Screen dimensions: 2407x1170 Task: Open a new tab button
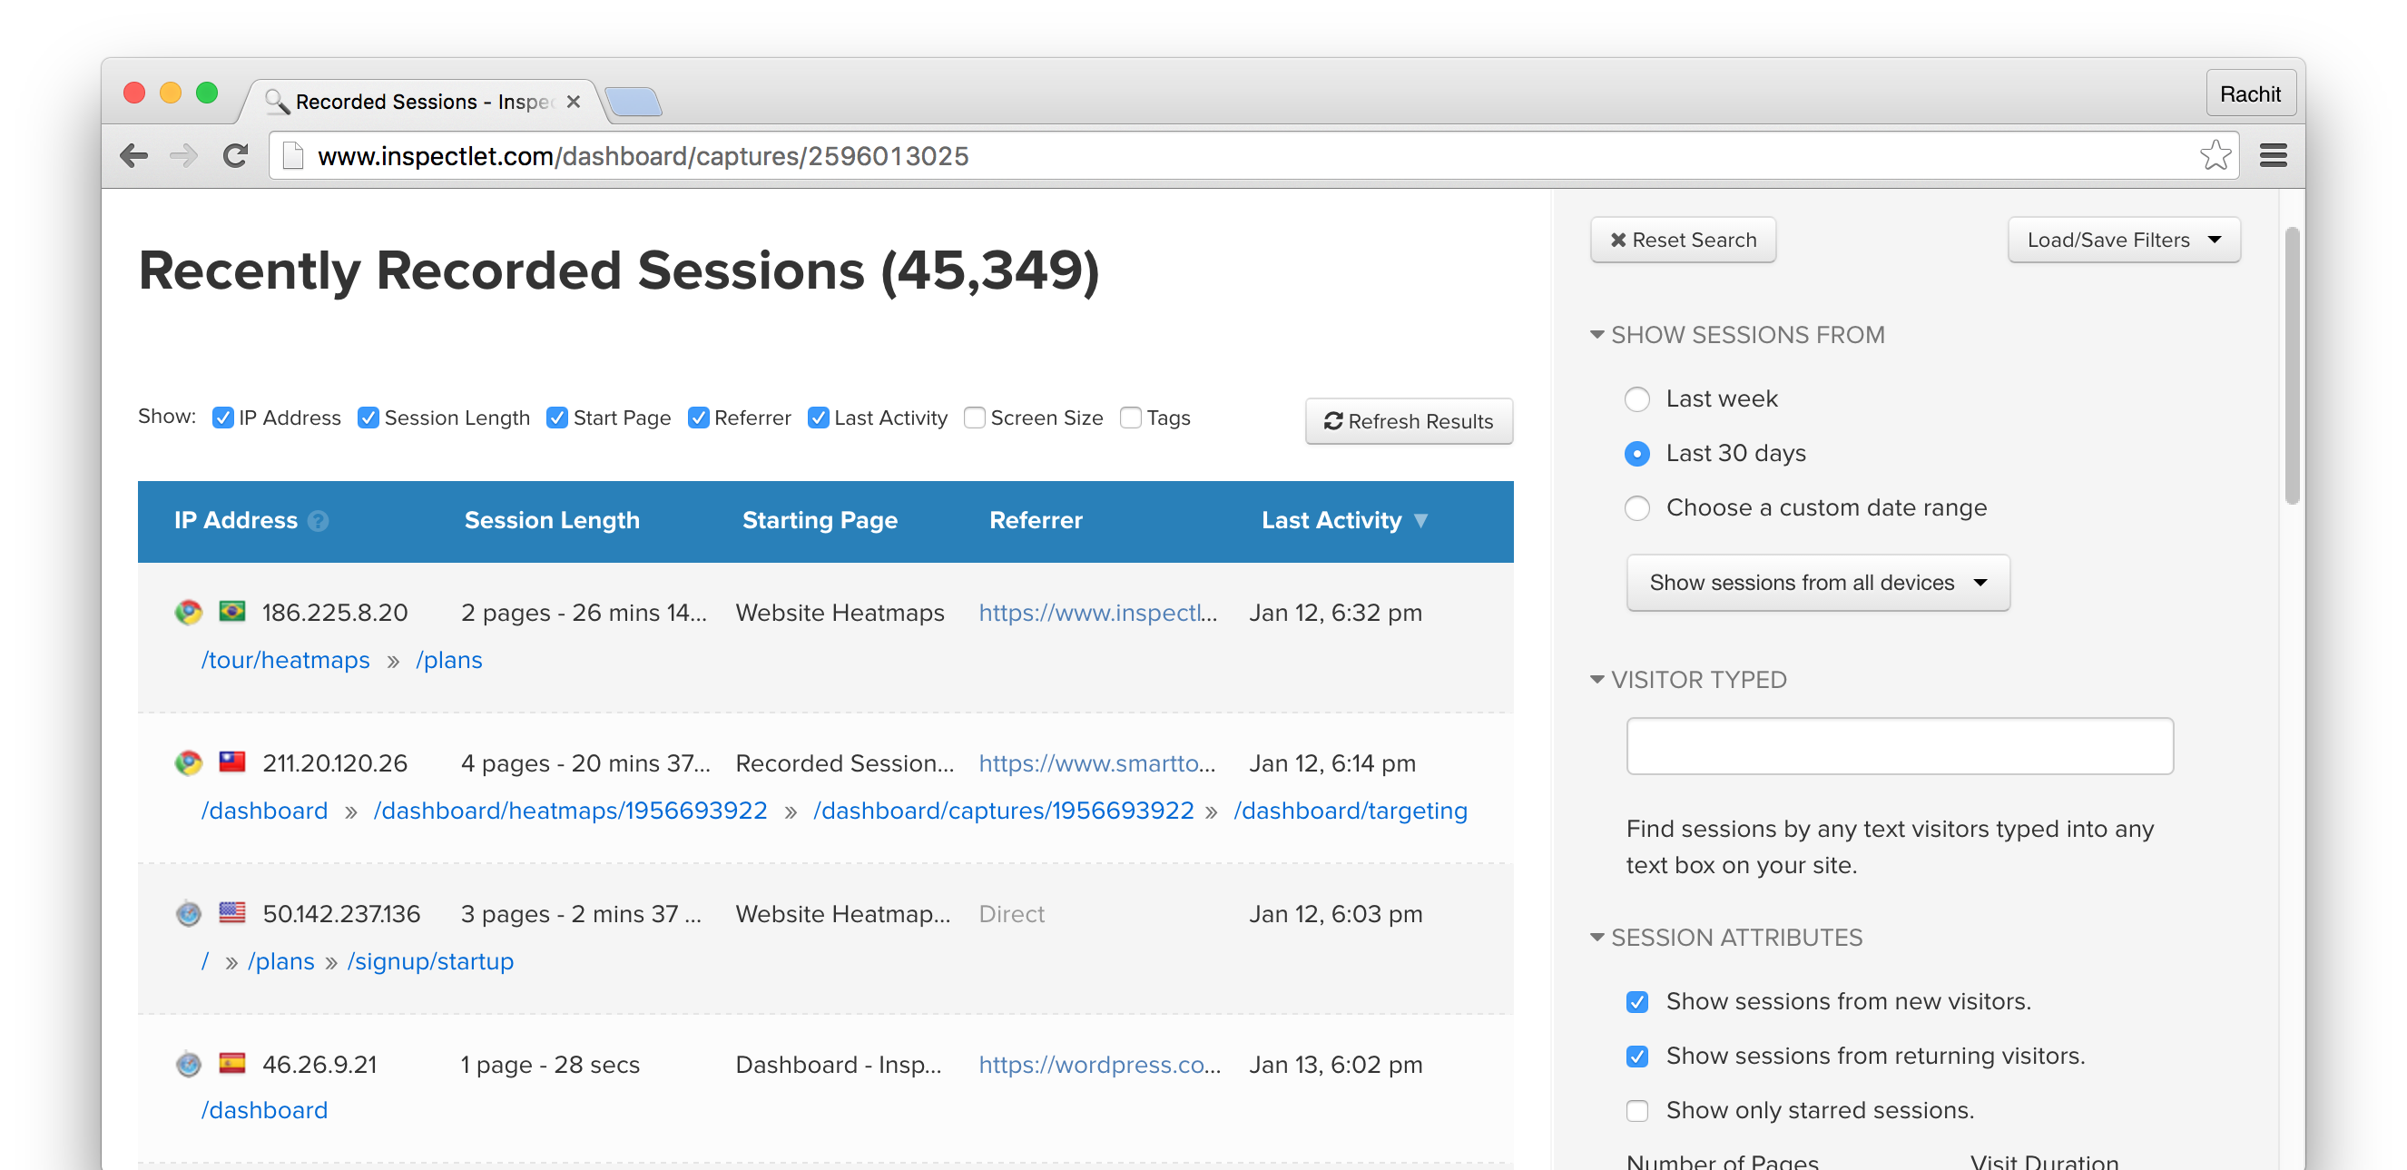634,101
